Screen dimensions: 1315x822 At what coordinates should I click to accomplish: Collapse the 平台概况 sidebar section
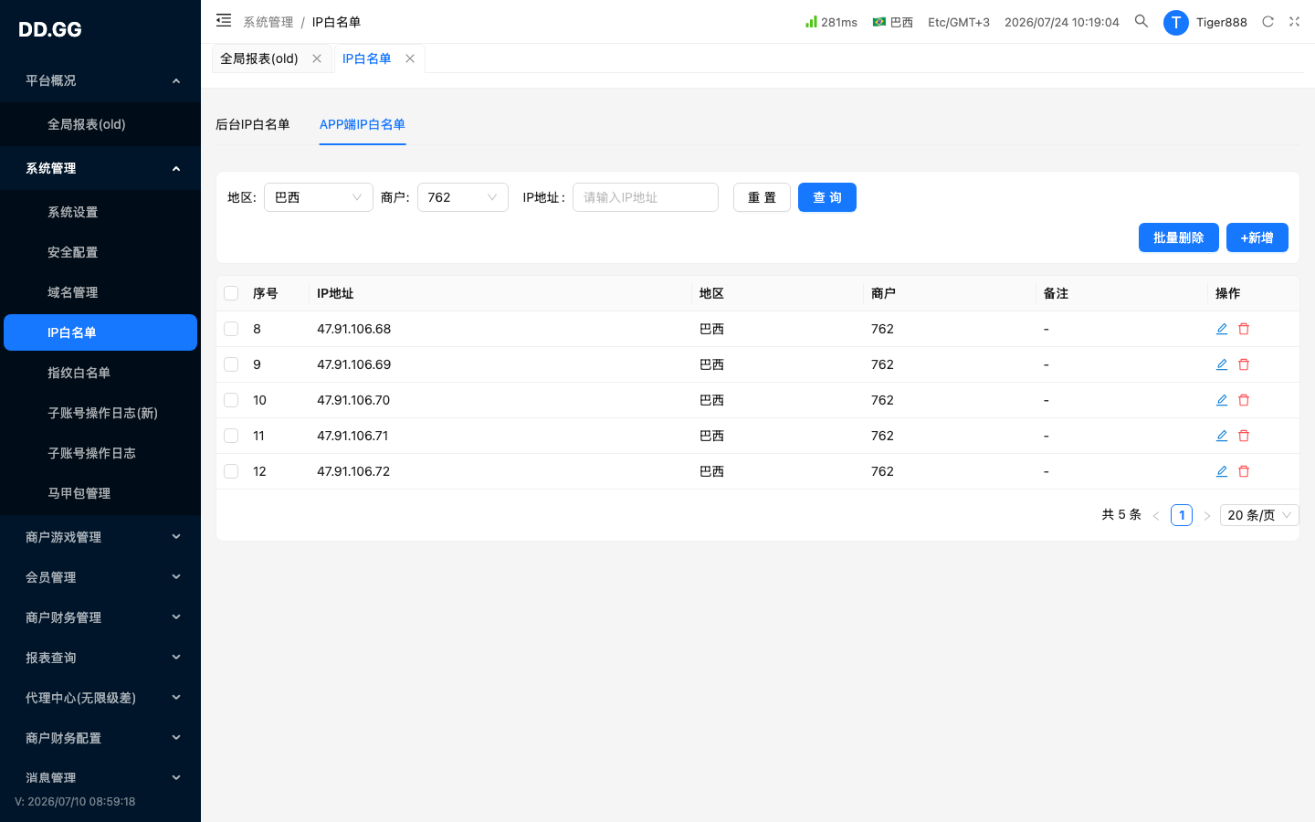[100, 80]
